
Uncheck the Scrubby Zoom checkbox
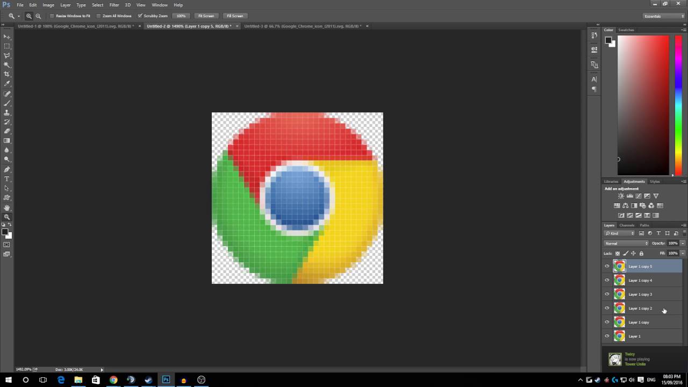140,16
